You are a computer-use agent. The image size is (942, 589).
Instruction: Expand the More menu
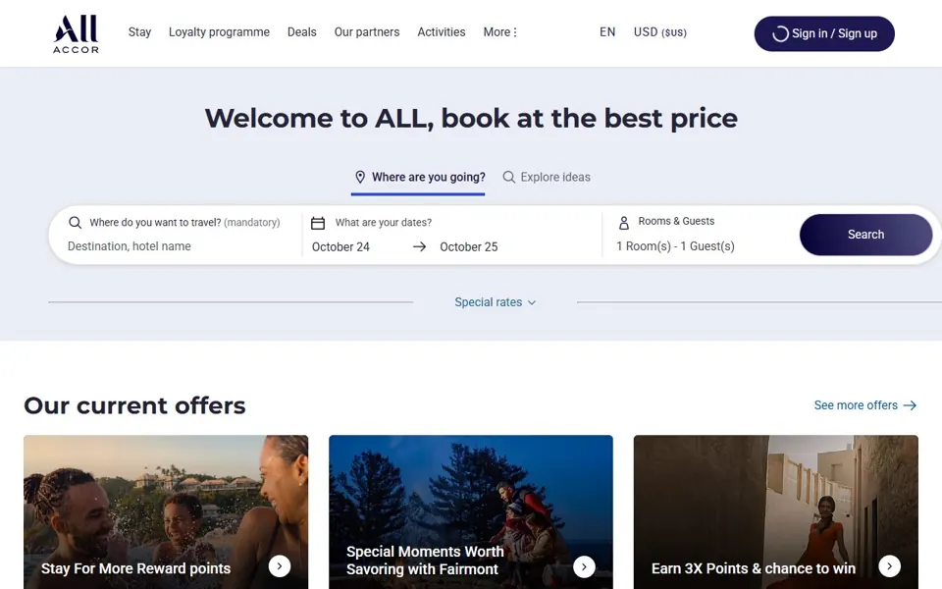pyautogui.click(x=499, y=31)
